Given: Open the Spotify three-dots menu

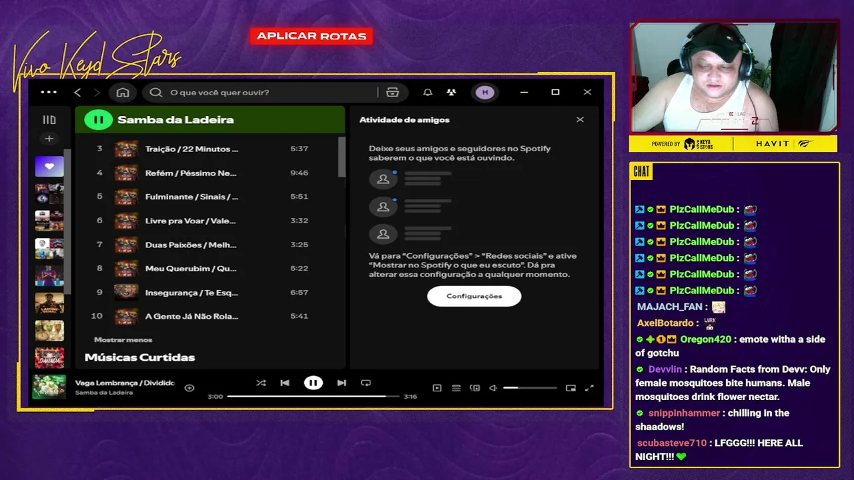Looking at the screenshot, I should coord(49,92).
